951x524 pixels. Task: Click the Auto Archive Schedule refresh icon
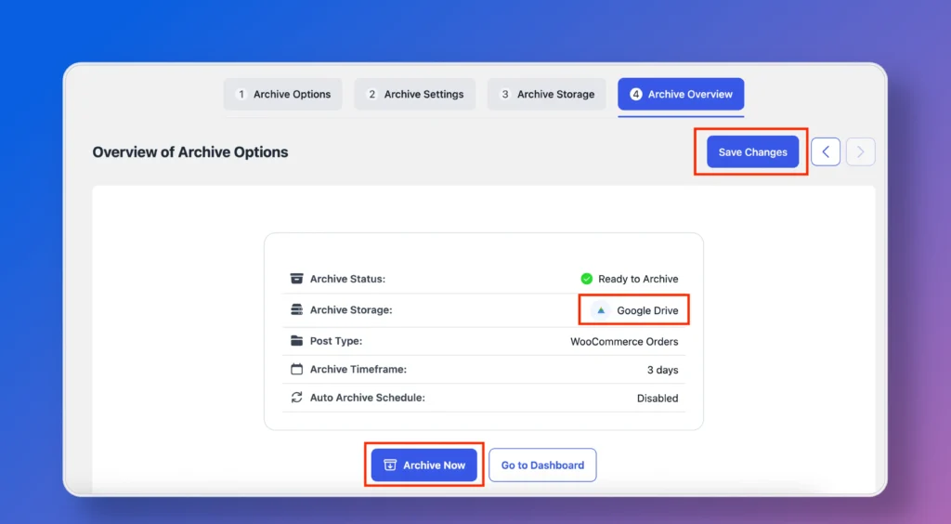[x=296, y=398]
